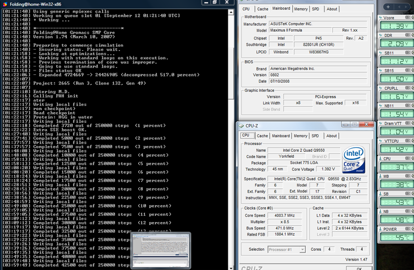Click the lightning icon beside Dram VTT gadget

[381, 123]
